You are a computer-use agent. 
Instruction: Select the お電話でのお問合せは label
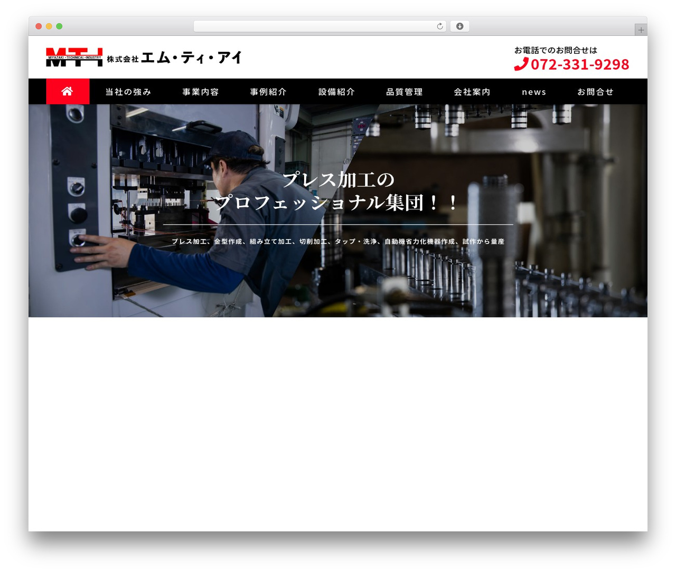click(556, 50)
